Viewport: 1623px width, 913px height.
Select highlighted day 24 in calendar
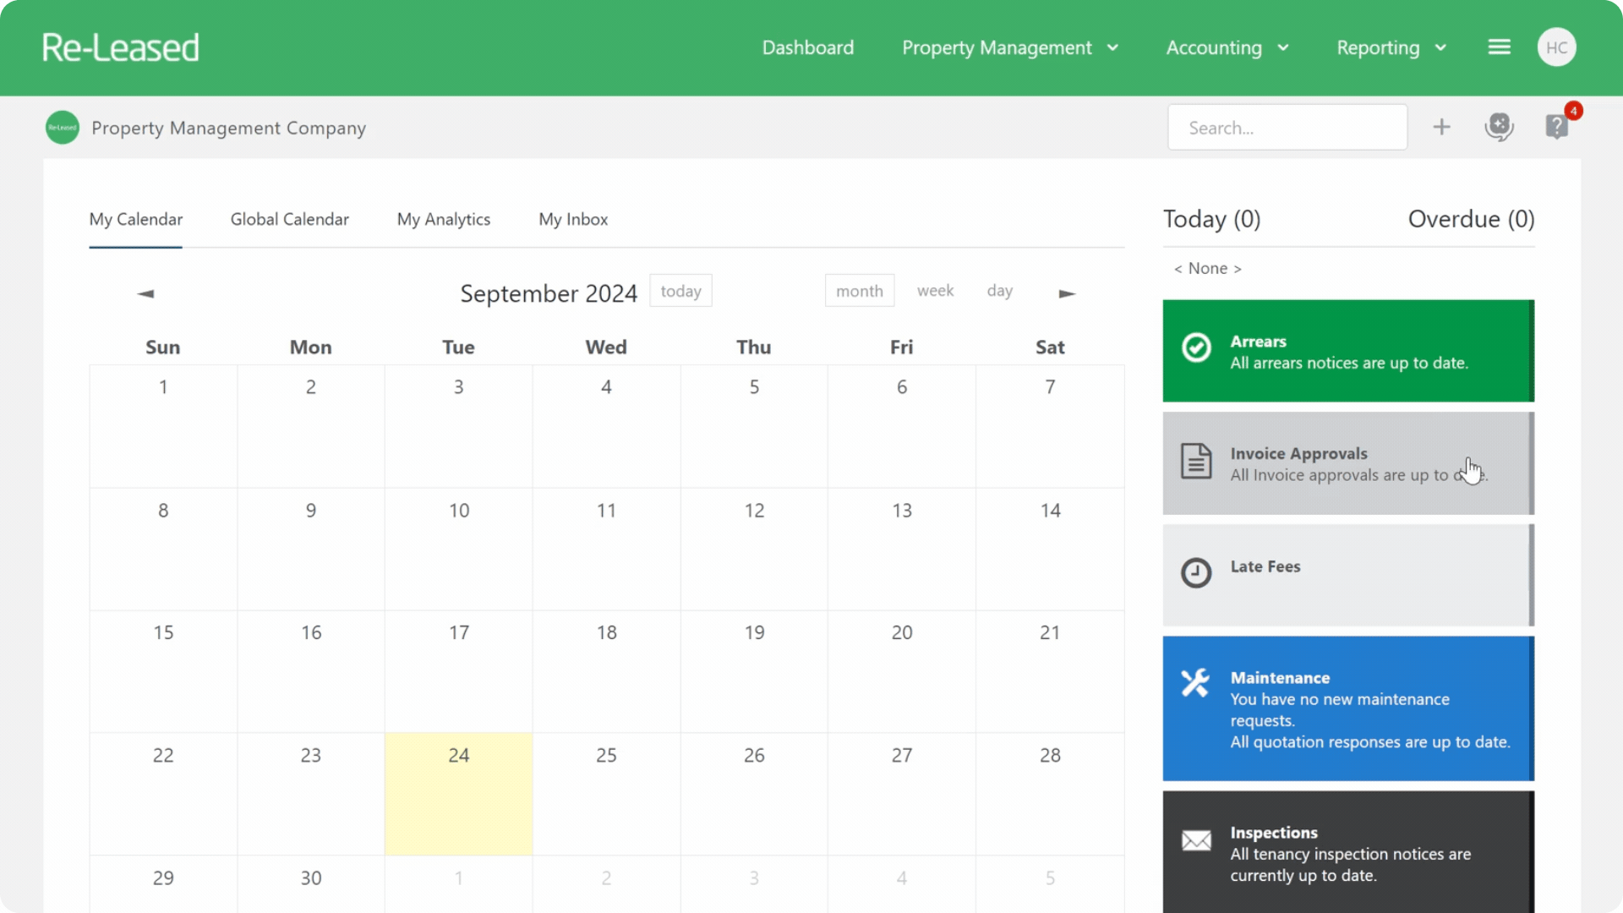[x=459, y=794]
